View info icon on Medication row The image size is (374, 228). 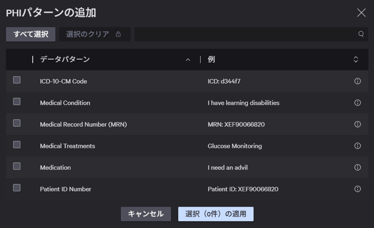pos(357,167)
